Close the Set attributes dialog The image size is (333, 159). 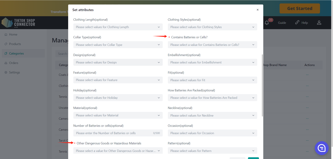click(x=258, y=10)
